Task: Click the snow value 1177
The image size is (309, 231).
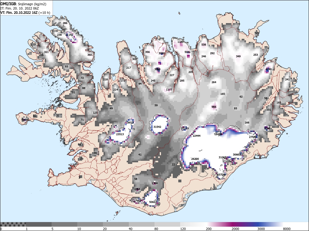Action: pos(169,90)
